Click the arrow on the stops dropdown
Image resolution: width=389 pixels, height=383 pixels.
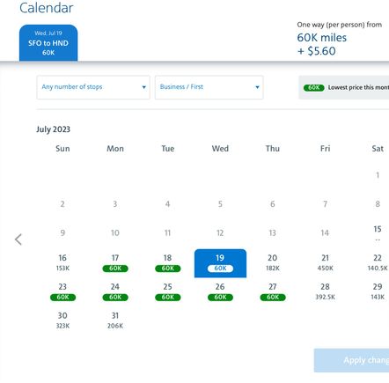point(143,87)
